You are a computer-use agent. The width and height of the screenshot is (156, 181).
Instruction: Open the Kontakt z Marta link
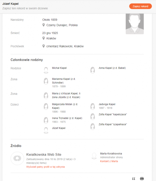pyautogui.click(x=109, y=161)
